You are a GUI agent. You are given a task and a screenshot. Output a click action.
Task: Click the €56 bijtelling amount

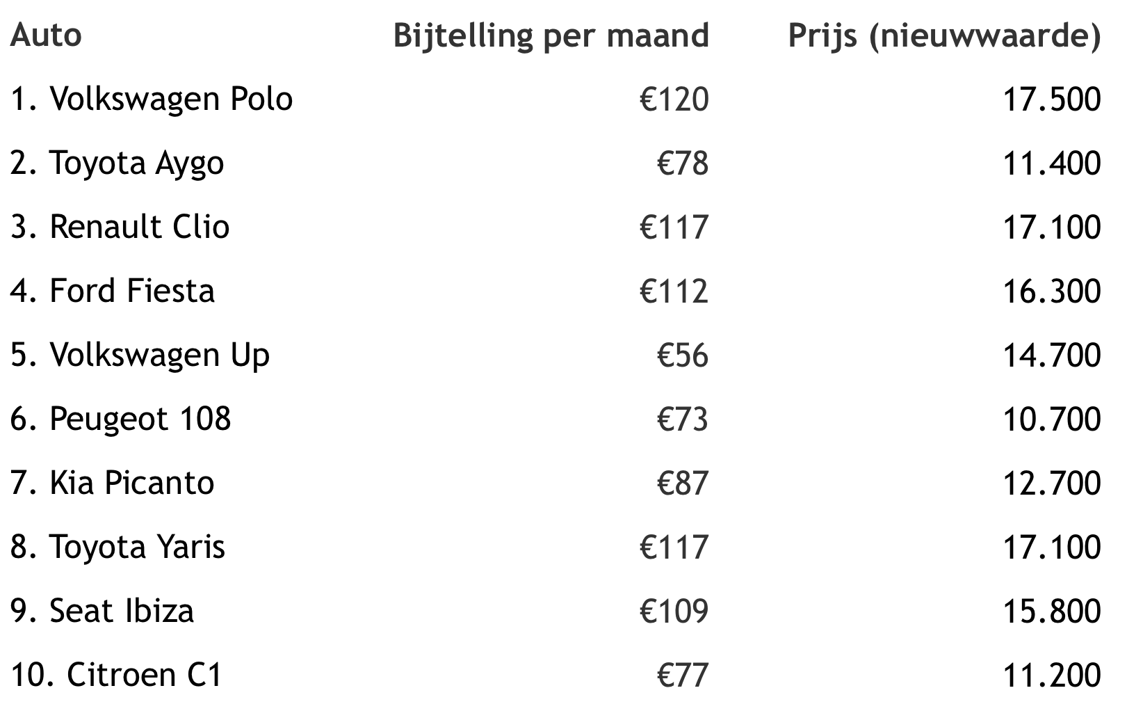tap(683, 355)
